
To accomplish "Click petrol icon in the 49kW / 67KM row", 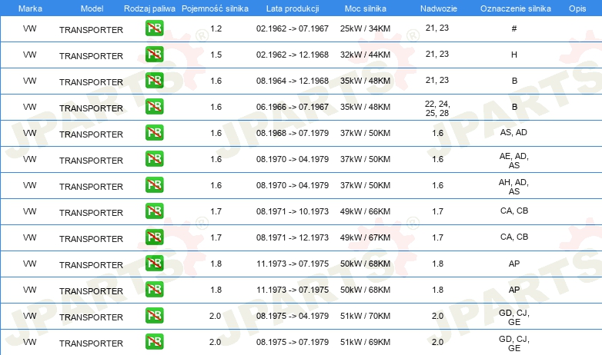I will pyautogui.click(x=154, y=237).
